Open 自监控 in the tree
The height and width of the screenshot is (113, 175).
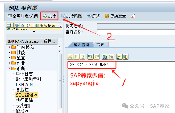tap(22, 90)
